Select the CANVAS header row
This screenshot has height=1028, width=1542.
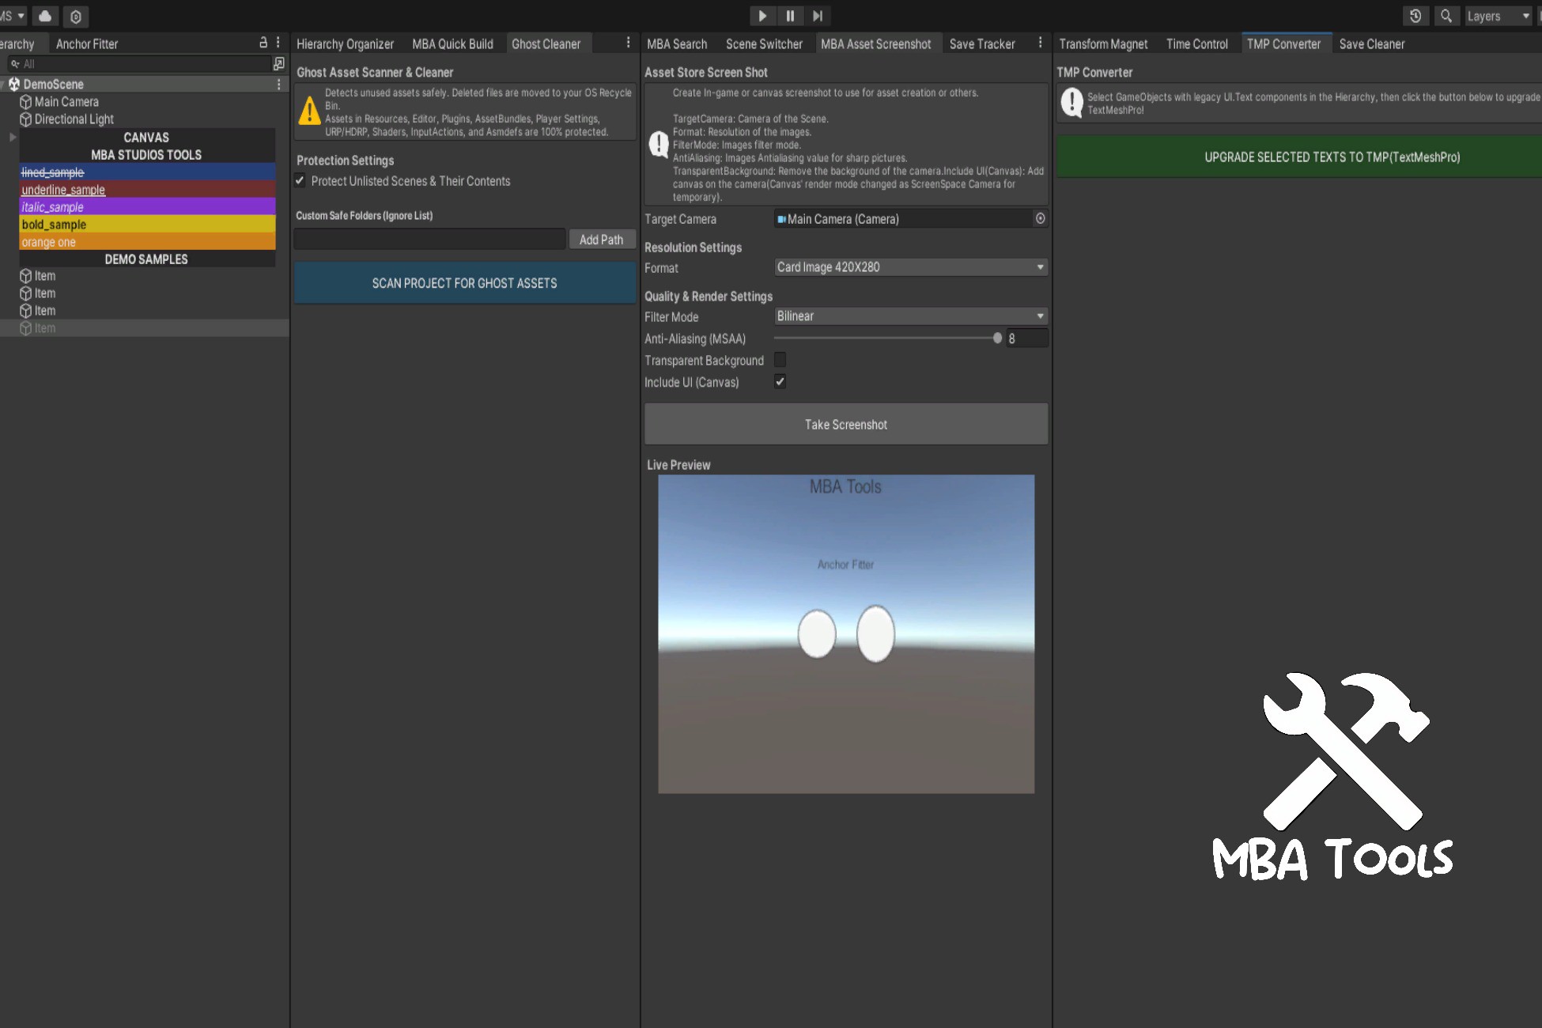147,137
